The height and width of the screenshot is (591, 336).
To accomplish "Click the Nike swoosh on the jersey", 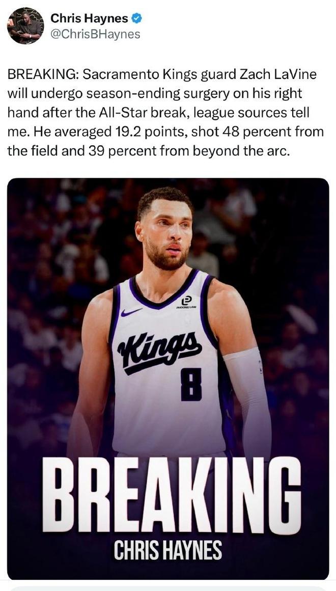I will (131, 312).
